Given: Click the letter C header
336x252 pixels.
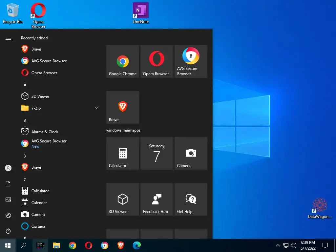Looking at the screenshot, I should pos(25,179).
